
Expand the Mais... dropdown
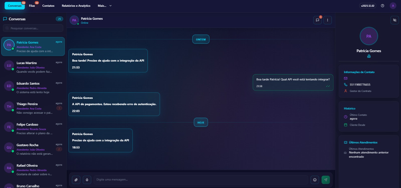[x=105, y=6]
